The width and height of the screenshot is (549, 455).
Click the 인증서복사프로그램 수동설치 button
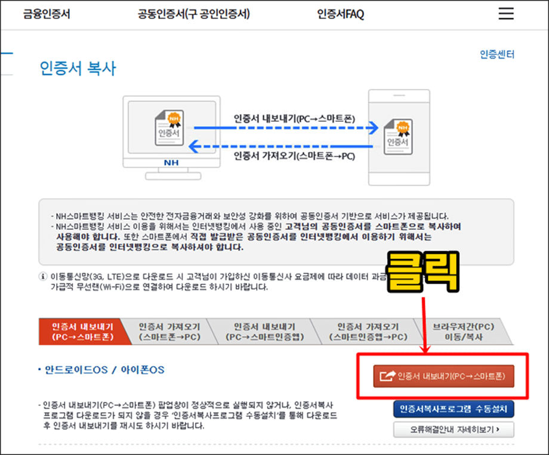point(454,408)
